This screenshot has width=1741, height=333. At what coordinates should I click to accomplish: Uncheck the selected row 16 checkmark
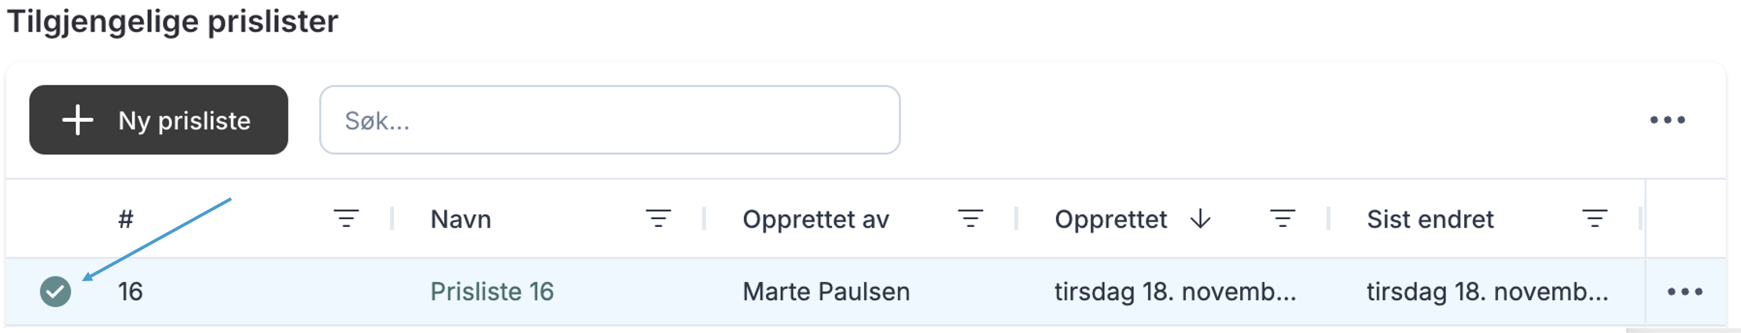(x=56, y=291)
